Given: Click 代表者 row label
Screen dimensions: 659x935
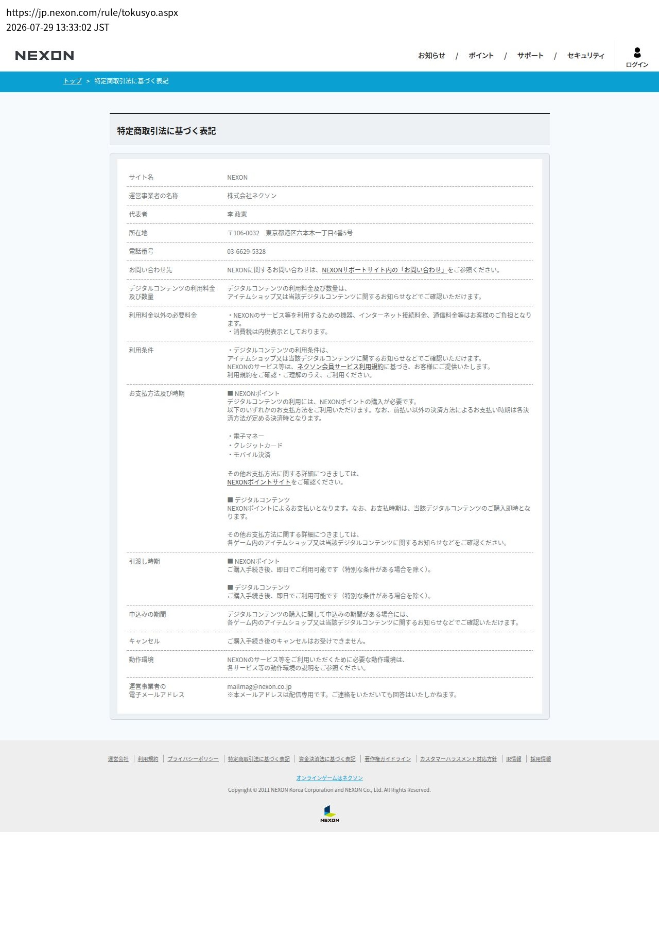Looking at the screenshot, I should [138, 215].
